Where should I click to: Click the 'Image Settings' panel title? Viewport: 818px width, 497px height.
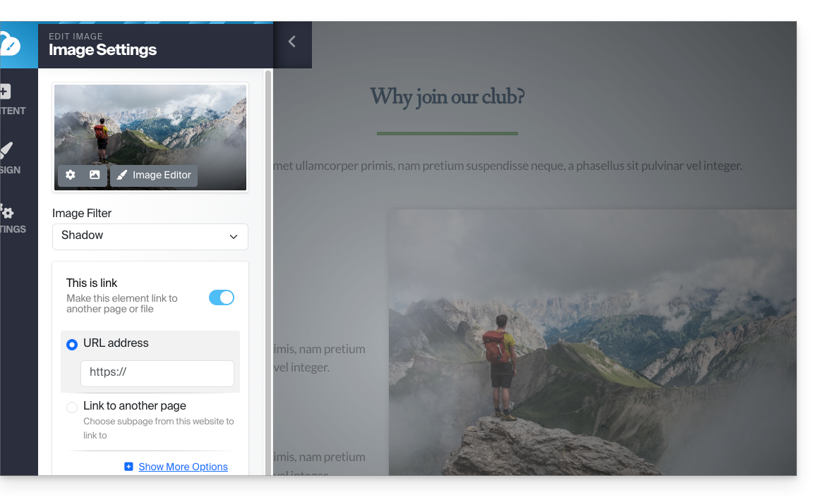point(103,50)
